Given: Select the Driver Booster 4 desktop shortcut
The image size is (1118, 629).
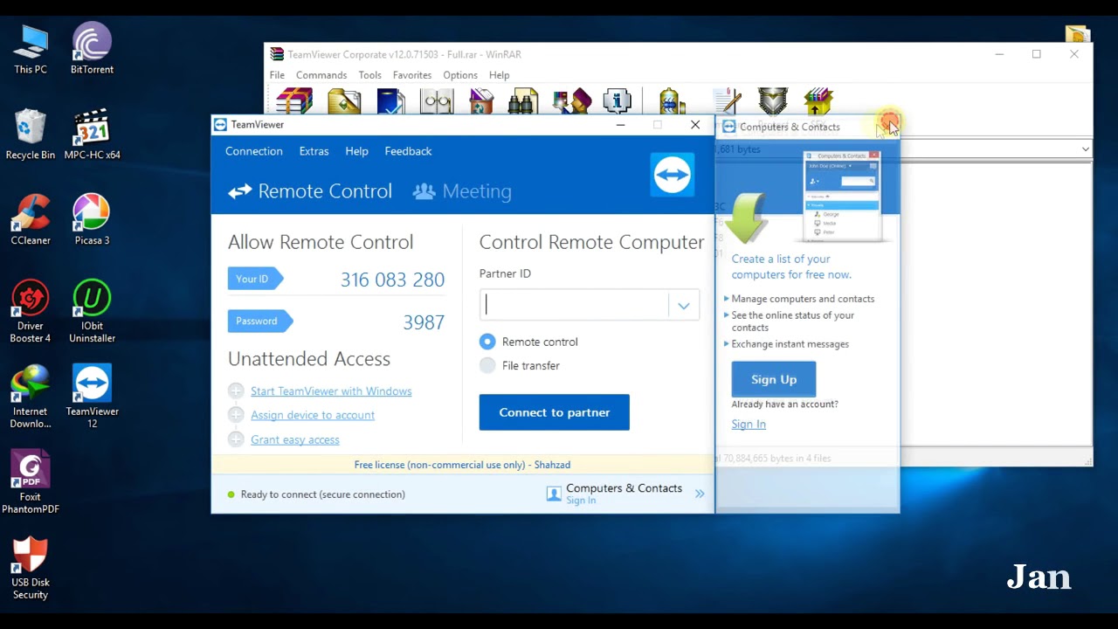Looking at the screenshot, I should 31,312.
